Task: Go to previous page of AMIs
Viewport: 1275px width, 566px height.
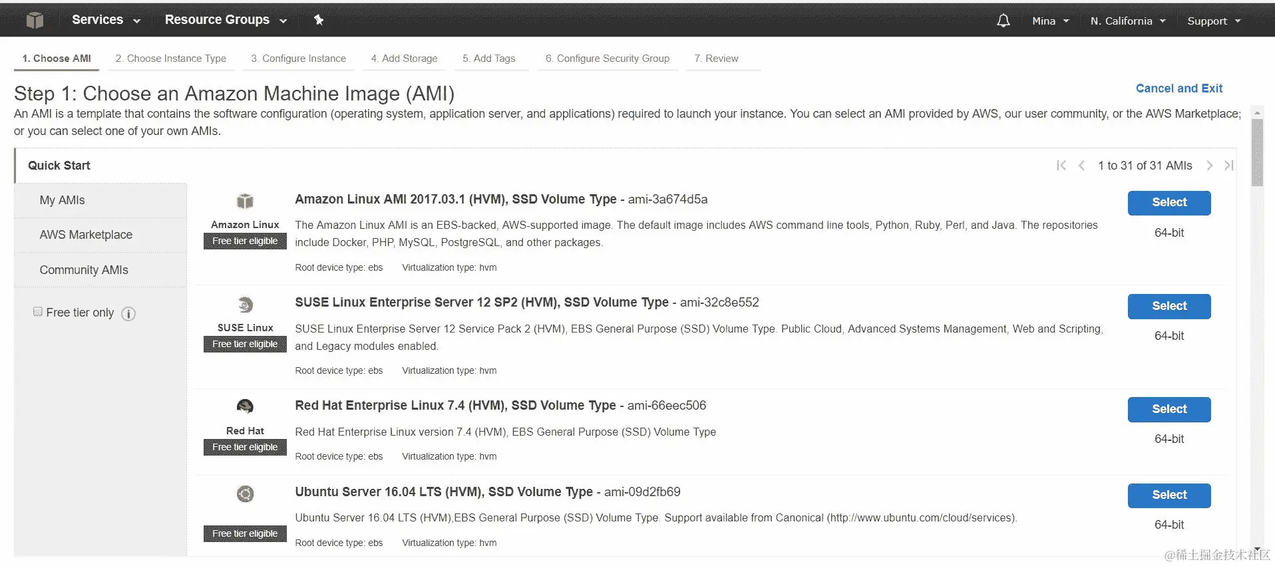Action: (x=1081, y=166)
